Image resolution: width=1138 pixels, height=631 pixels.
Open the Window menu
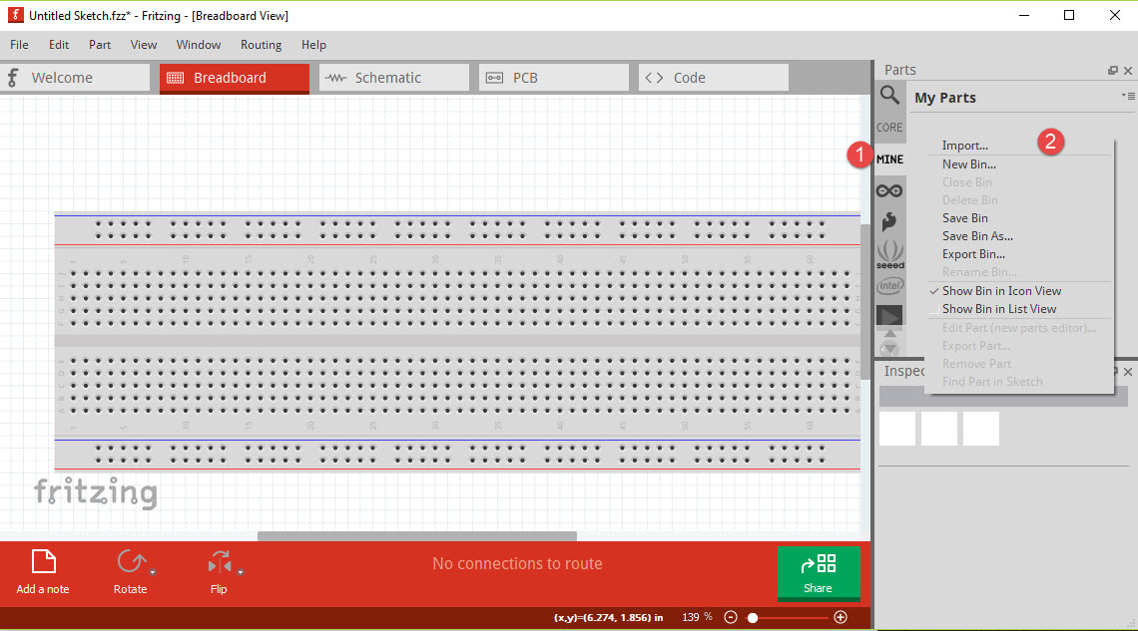click(x=198, y=45)
